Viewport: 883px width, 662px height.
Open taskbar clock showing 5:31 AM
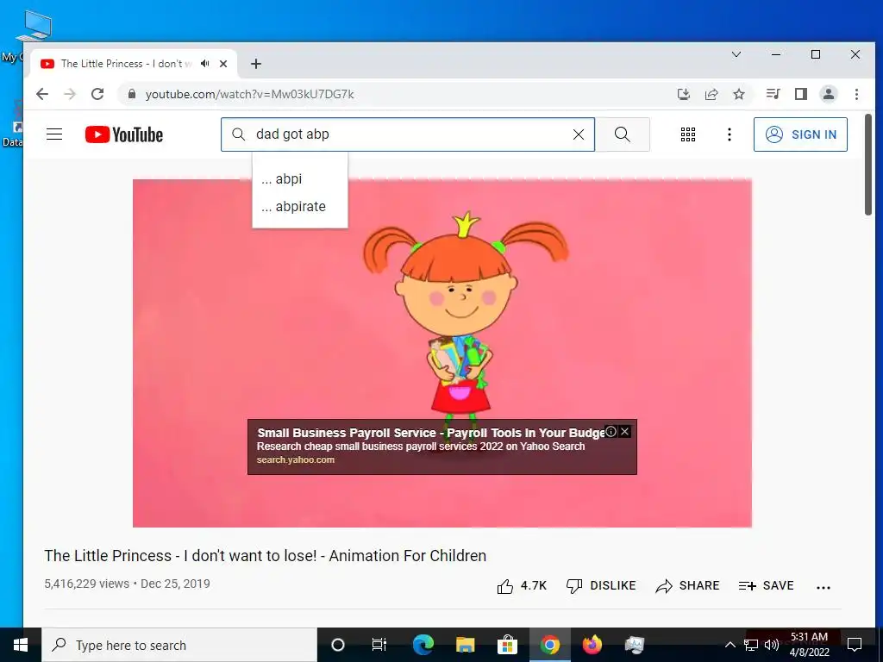pos(809,645)
